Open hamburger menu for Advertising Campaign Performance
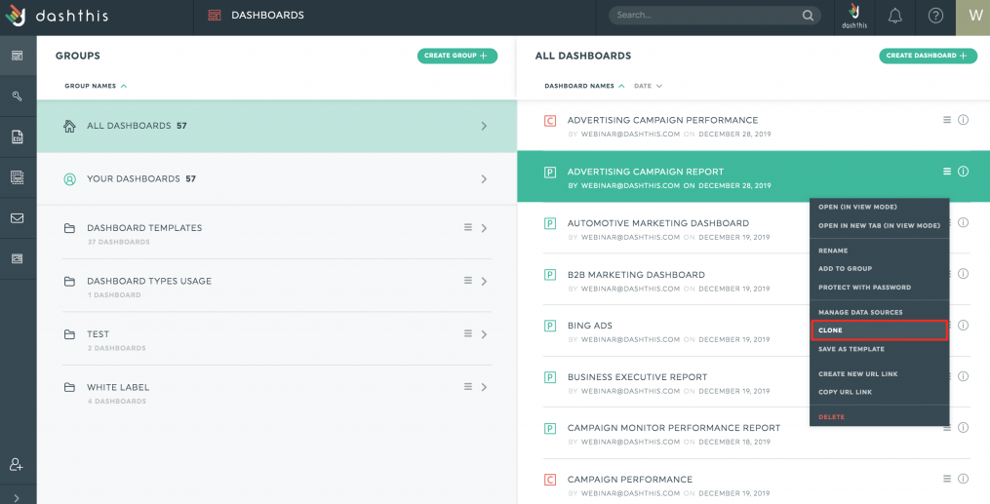The width and height of the screenshot is (990, 504). click(x=947, y=120)
